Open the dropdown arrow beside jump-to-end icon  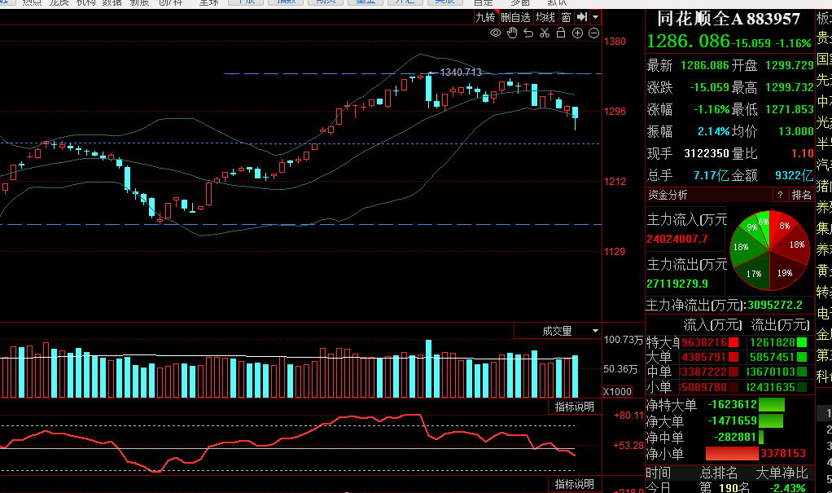pyautogui.click(x=595, y=17)
